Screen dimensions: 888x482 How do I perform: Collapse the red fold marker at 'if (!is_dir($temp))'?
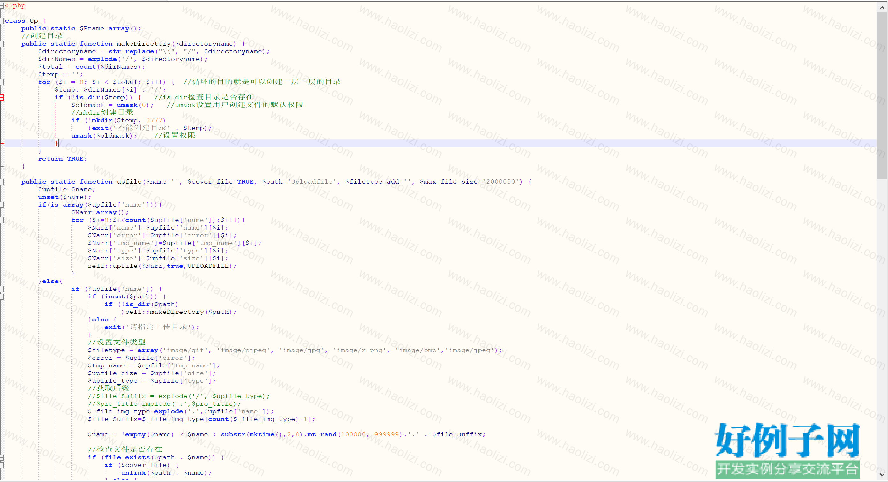click(x=2, y=97)
